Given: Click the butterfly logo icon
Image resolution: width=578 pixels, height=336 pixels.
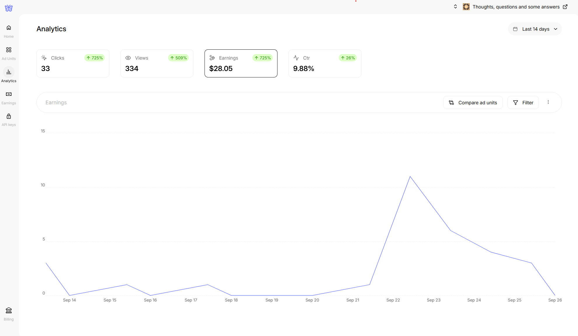Looking at the screenshot, I should 9,8.
